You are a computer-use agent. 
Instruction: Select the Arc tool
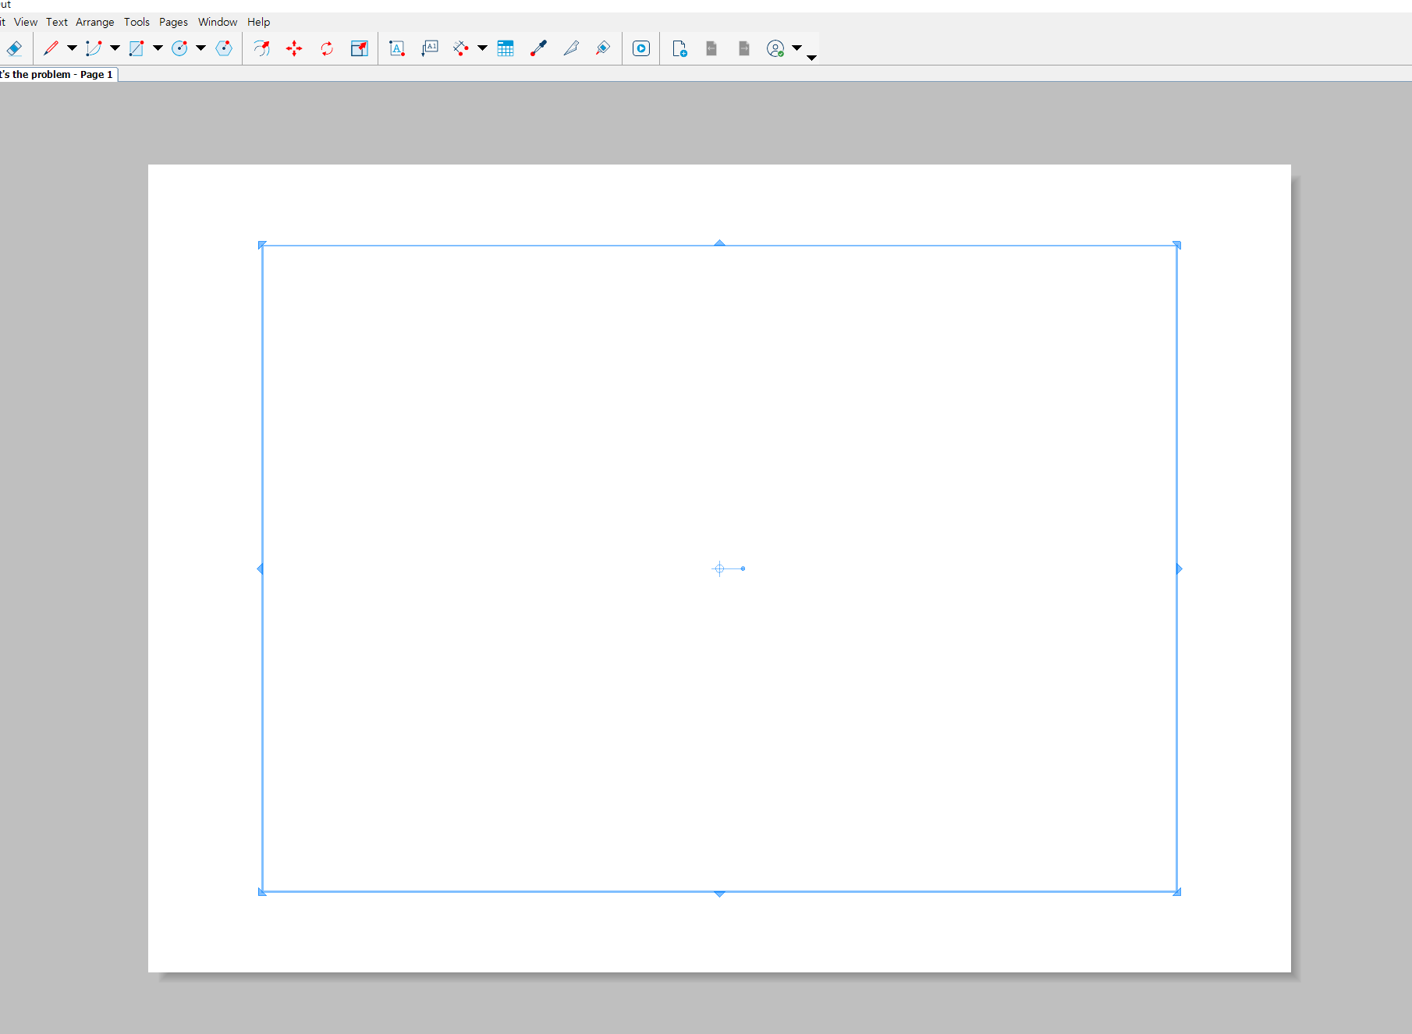click(94, 48)
